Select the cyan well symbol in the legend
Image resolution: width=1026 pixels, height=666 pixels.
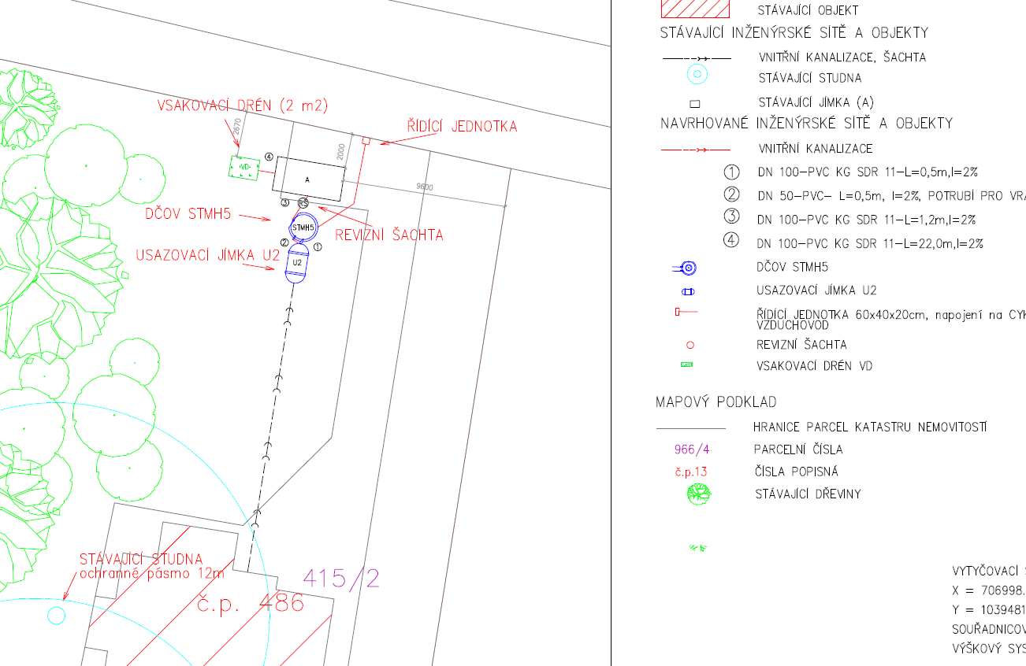pos(697,75)
